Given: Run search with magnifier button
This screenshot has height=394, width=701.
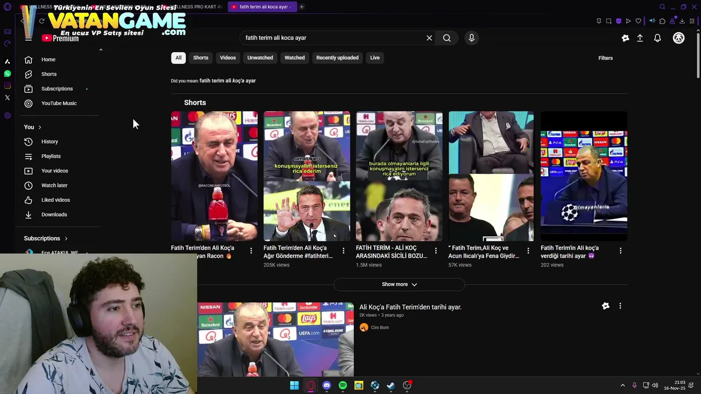Looking at the screenshot, I should 447,38.
